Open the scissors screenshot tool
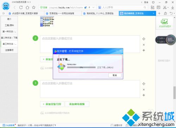 click(x=165, y=7)
